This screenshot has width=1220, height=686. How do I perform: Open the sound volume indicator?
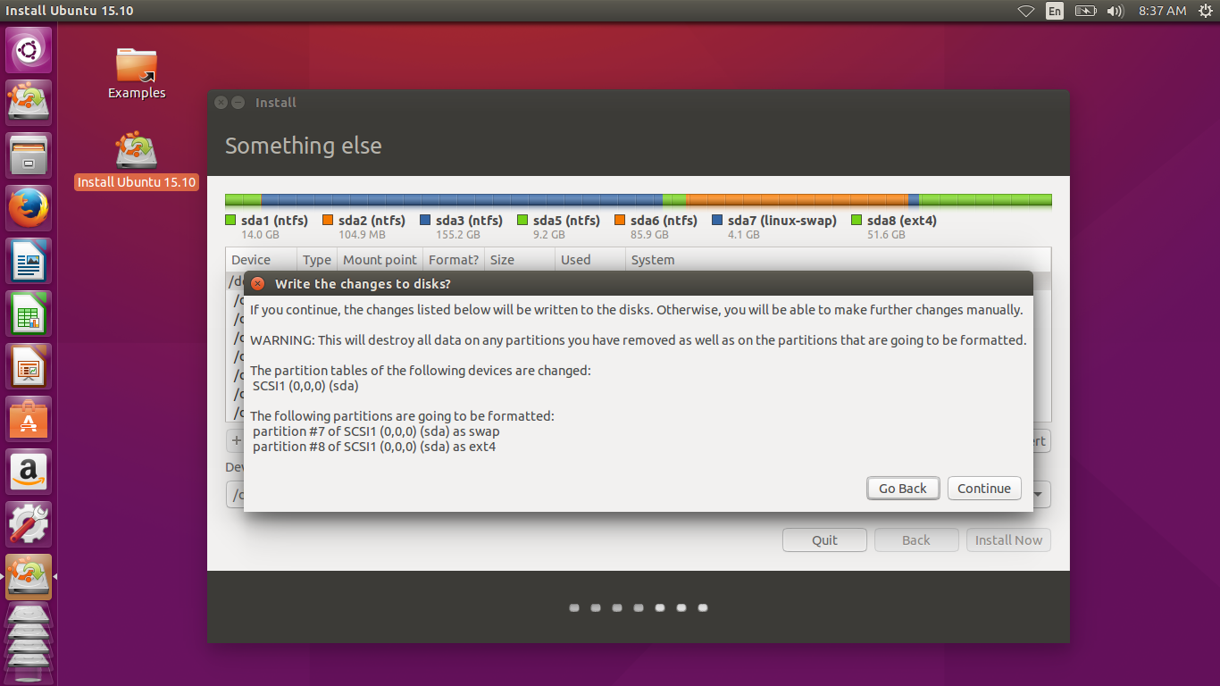[x=1115, y=11]
